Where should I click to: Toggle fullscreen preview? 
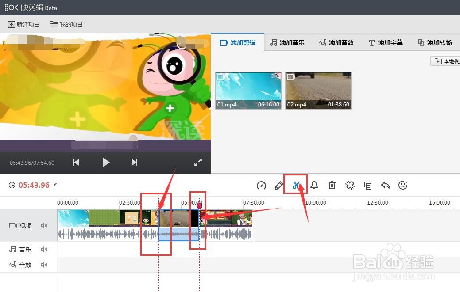198,163
